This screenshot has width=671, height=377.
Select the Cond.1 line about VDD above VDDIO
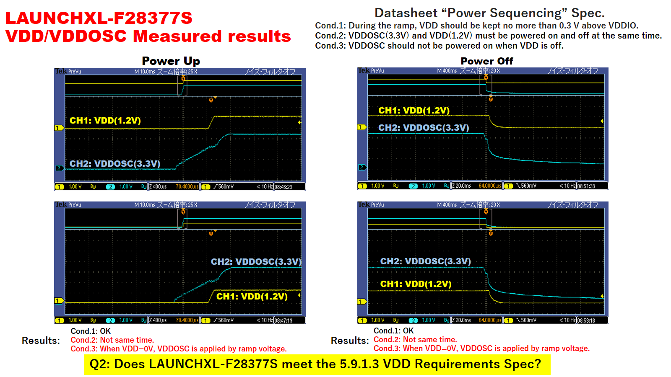tap(477, 26)
